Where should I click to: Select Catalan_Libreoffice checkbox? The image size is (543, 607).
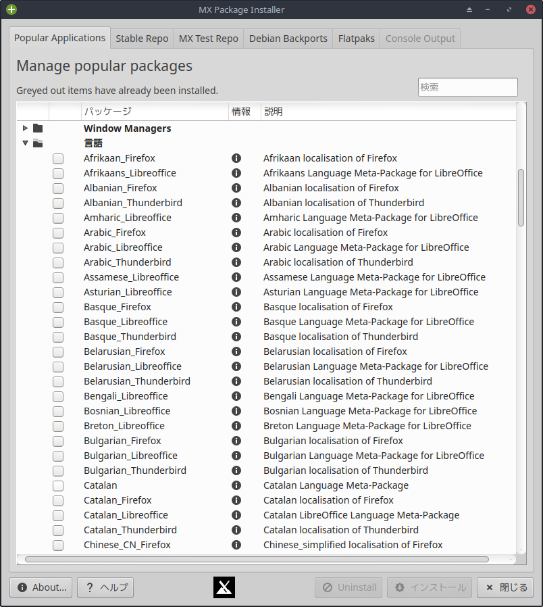pos(58,515)
